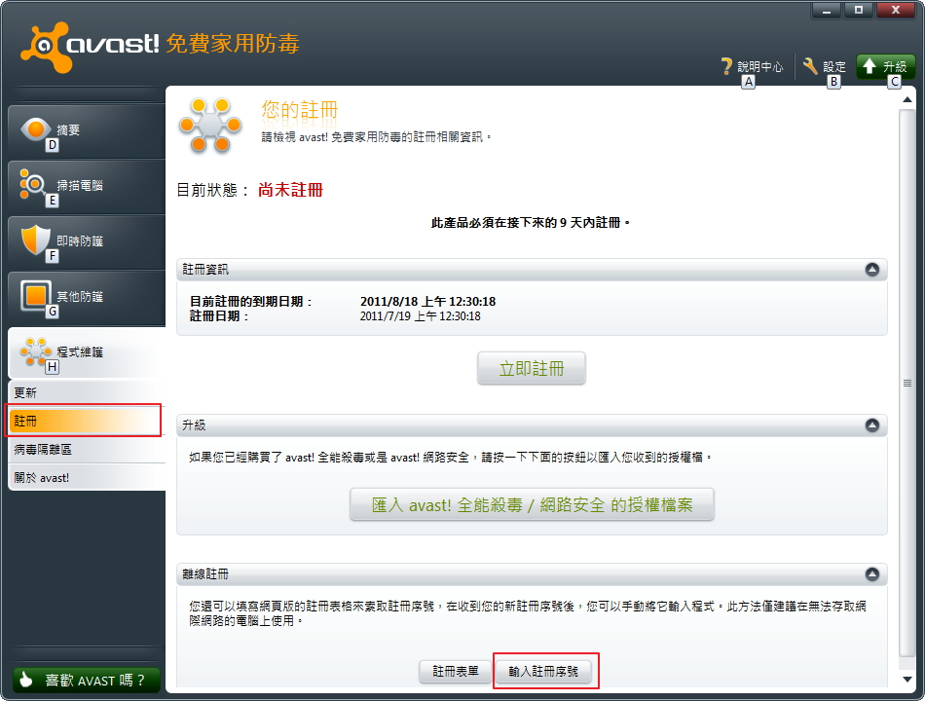Close the avast! window
The height and width of the screenshot is (701, 925).
(896, 10)
